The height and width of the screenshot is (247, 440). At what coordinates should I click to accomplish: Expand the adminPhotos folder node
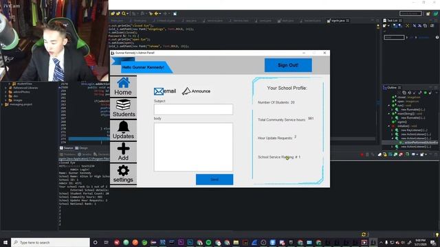tap(5, 92)
